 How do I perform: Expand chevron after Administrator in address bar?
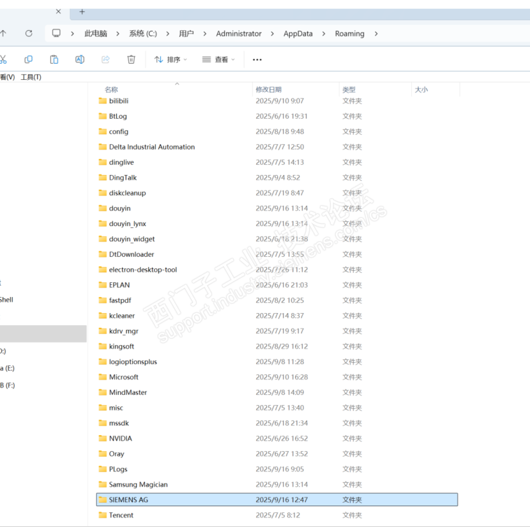[272, 34]
